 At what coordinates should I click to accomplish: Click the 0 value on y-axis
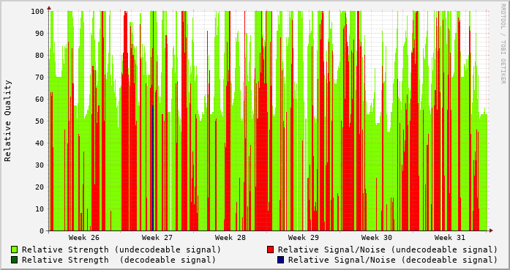(42, 231)
